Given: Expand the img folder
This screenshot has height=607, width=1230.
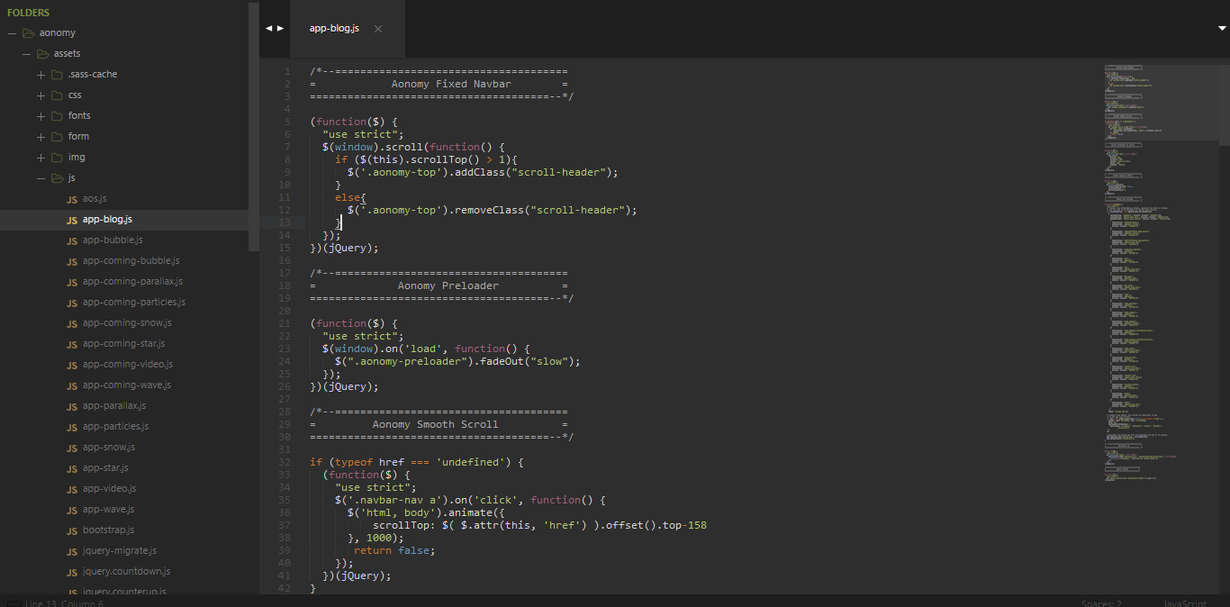Looking at the screenshot, I should [41, 158].
